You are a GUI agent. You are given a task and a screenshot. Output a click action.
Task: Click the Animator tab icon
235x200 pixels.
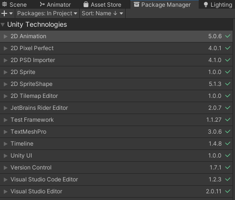[42, 4]
